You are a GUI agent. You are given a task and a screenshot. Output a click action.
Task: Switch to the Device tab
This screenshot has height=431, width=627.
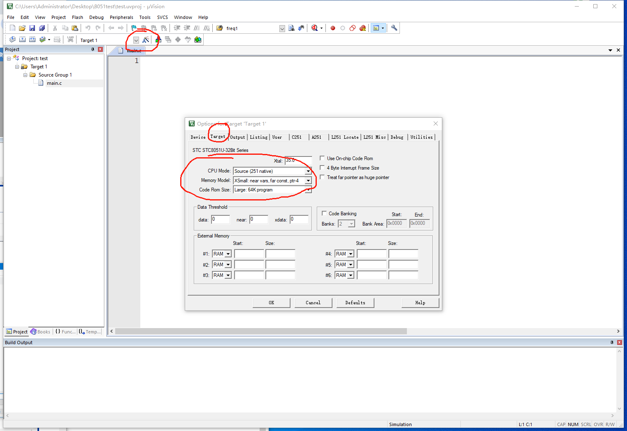(198, 137)
